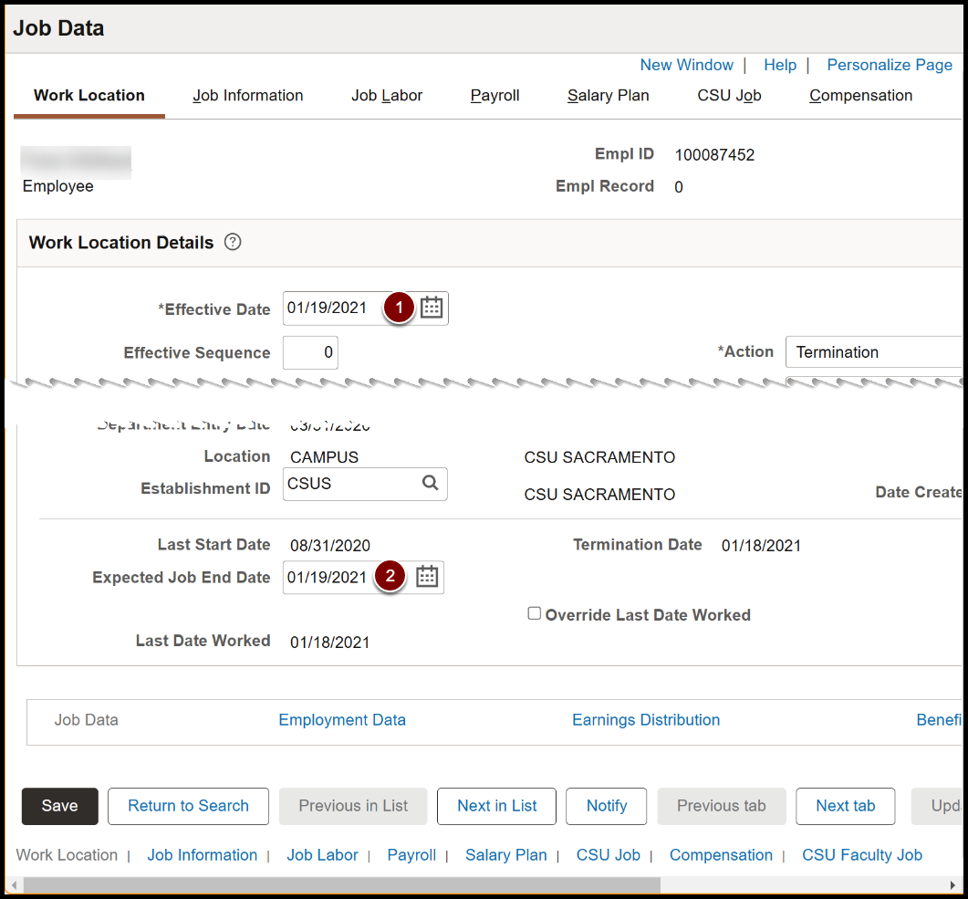Click Termination Date value 01/18/2021
Viewport: 968px width, 899px height.
pyautogui.click(x=761, y=546)
